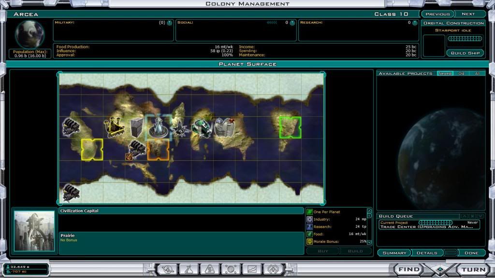Open the colony Details view
495x278 pixels.
[427, 253]
